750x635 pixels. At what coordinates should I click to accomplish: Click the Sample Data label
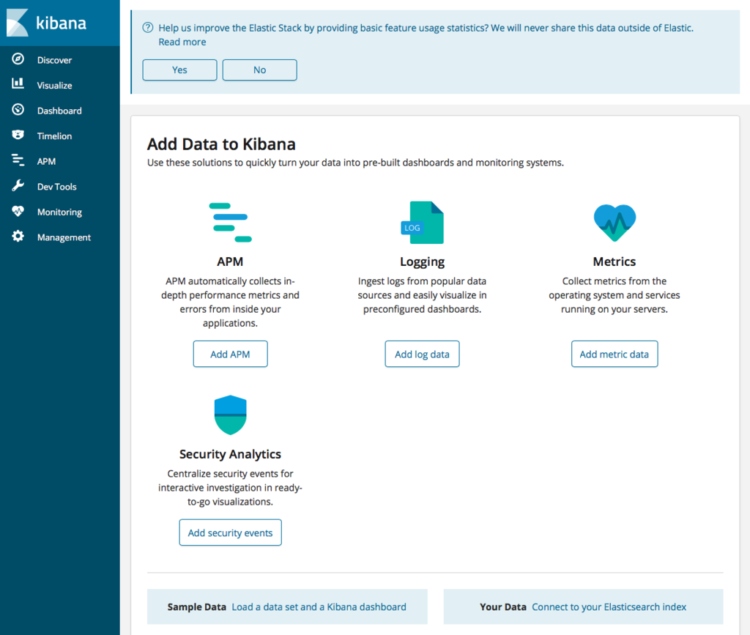click(x=196, y=606)
